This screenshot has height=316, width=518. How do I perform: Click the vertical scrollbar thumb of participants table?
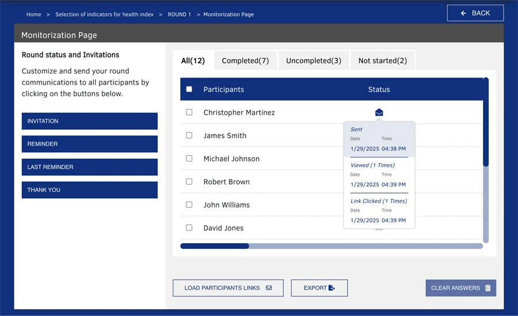486,122
